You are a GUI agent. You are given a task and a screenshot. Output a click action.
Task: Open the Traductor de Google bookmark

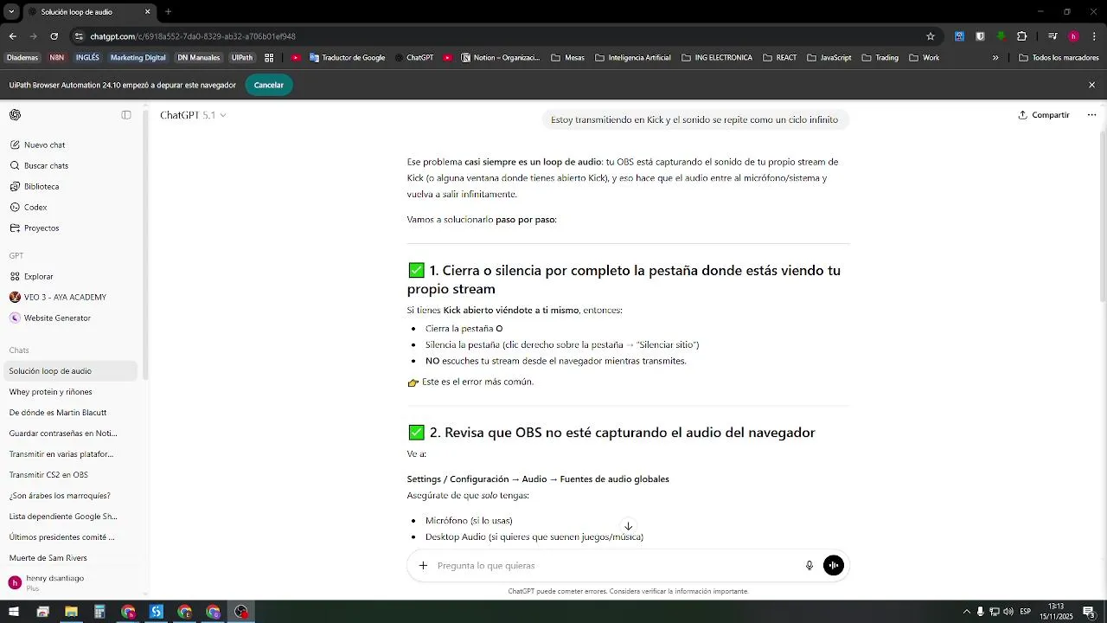coord(348,58)
